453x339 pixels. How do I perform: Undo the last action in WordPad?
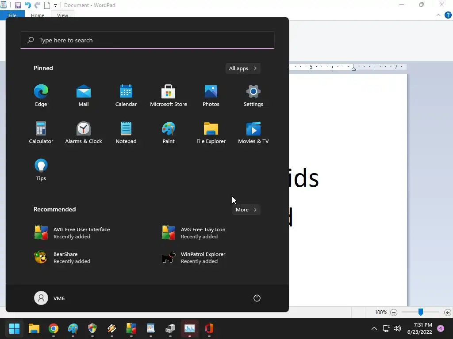click(x=28, y=5)
